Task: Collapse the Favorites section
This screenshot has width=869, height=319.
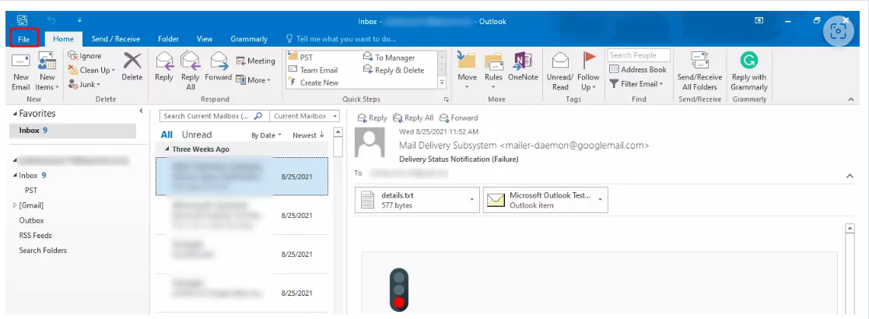Action: 15,114
